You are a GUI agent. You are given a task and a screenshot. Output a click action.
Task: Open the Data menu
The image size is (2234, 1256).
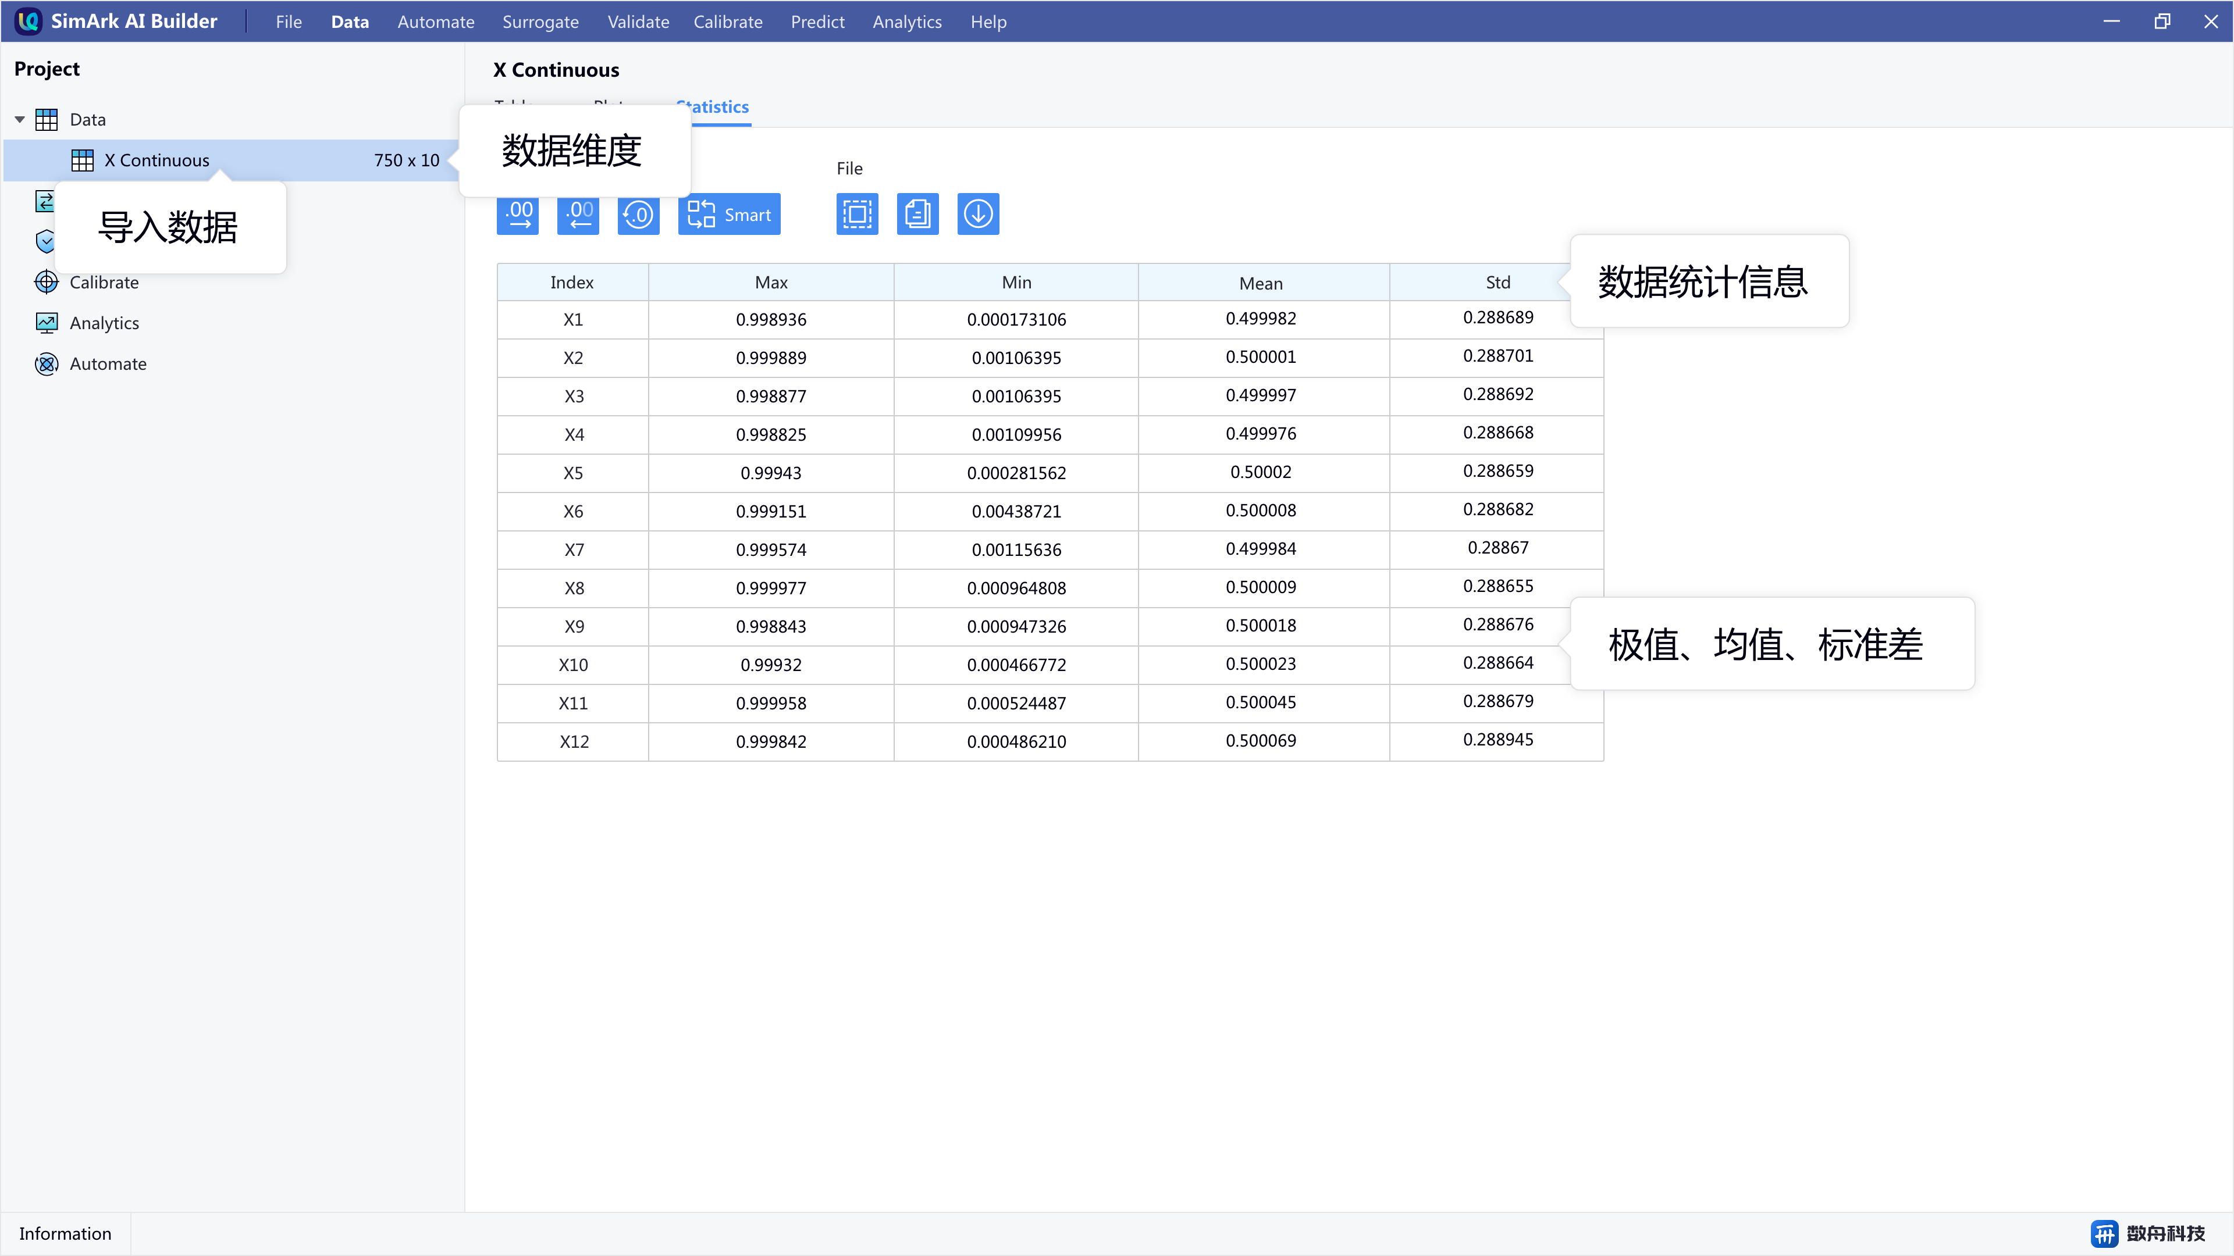(x=350, y=22)
